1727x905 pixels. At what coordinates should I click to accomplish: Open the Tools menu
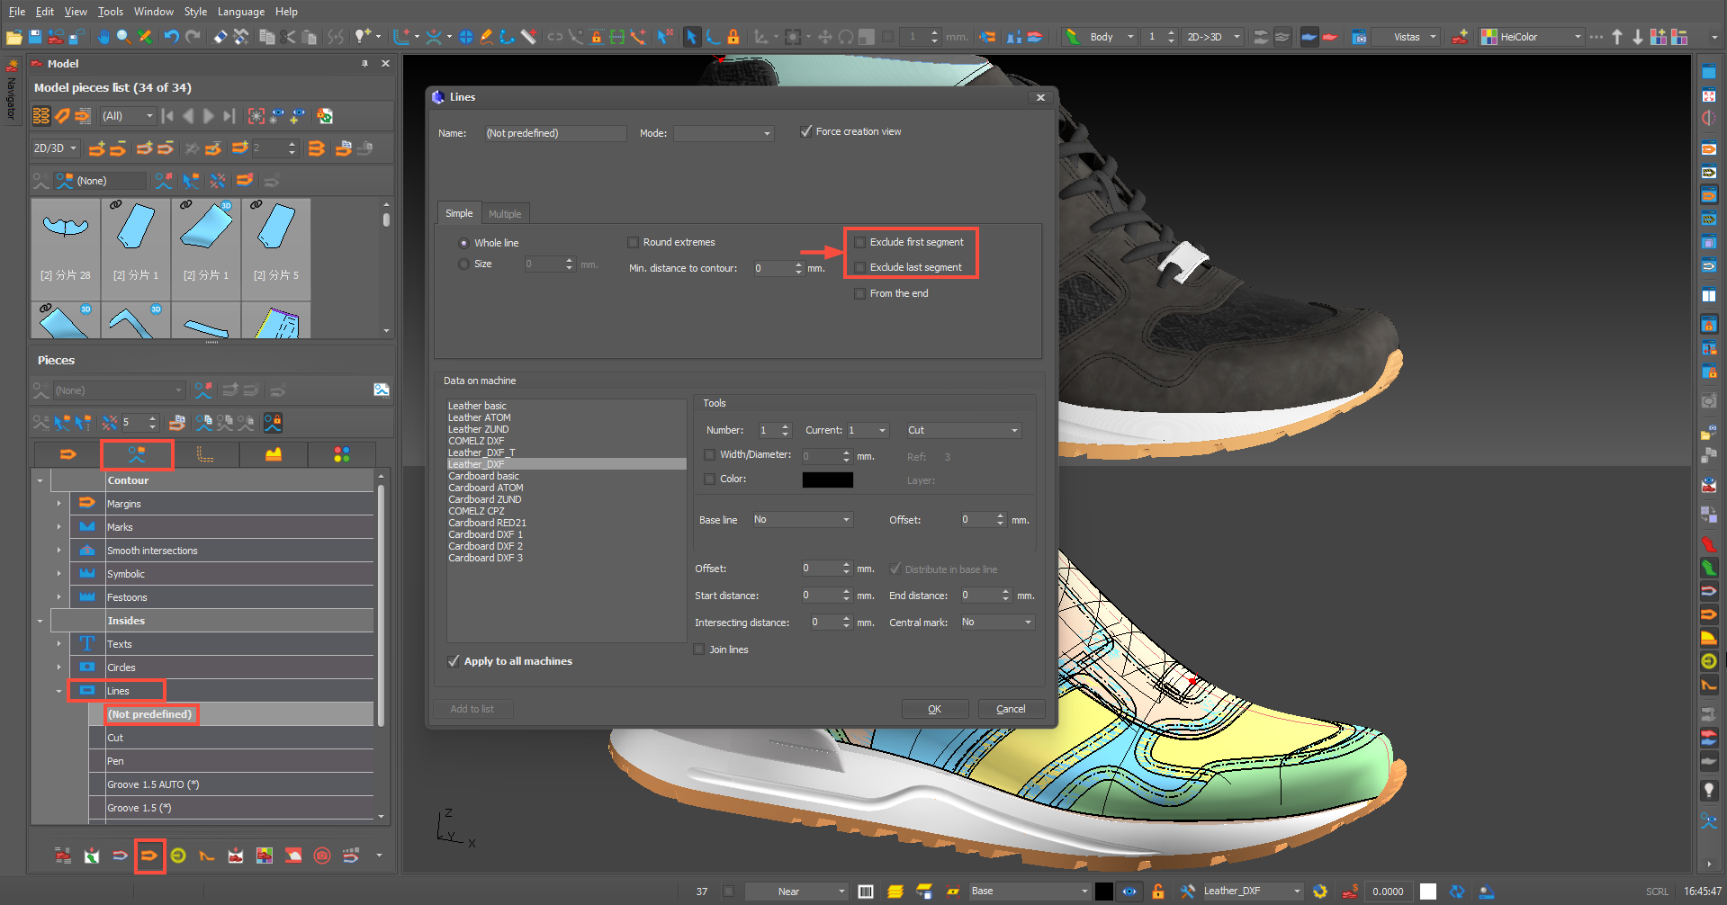coord(111,12)
